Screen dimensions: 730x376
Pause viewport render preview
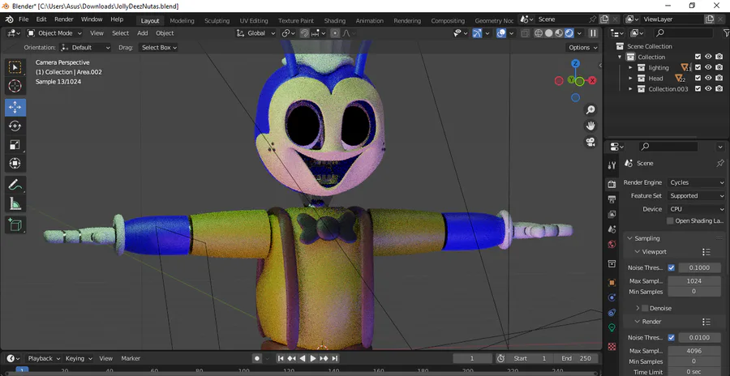(593, 33)
